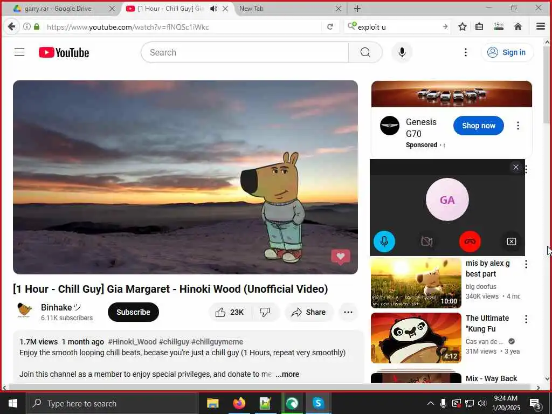The width and height of the screenshot is (552, 414).
Task: Type in the YouTube Search field
Action: click(x=245, y=52)
